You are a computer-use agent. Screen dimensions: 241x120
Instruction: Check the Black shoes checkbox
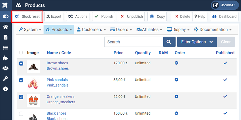pyautogui.click(x=21, y=114)
